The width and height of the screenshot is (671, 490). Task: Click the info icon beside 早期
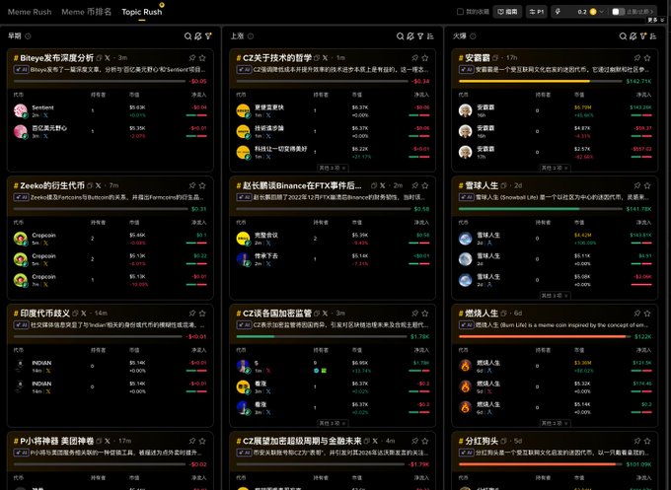click(x=28, y=36)
